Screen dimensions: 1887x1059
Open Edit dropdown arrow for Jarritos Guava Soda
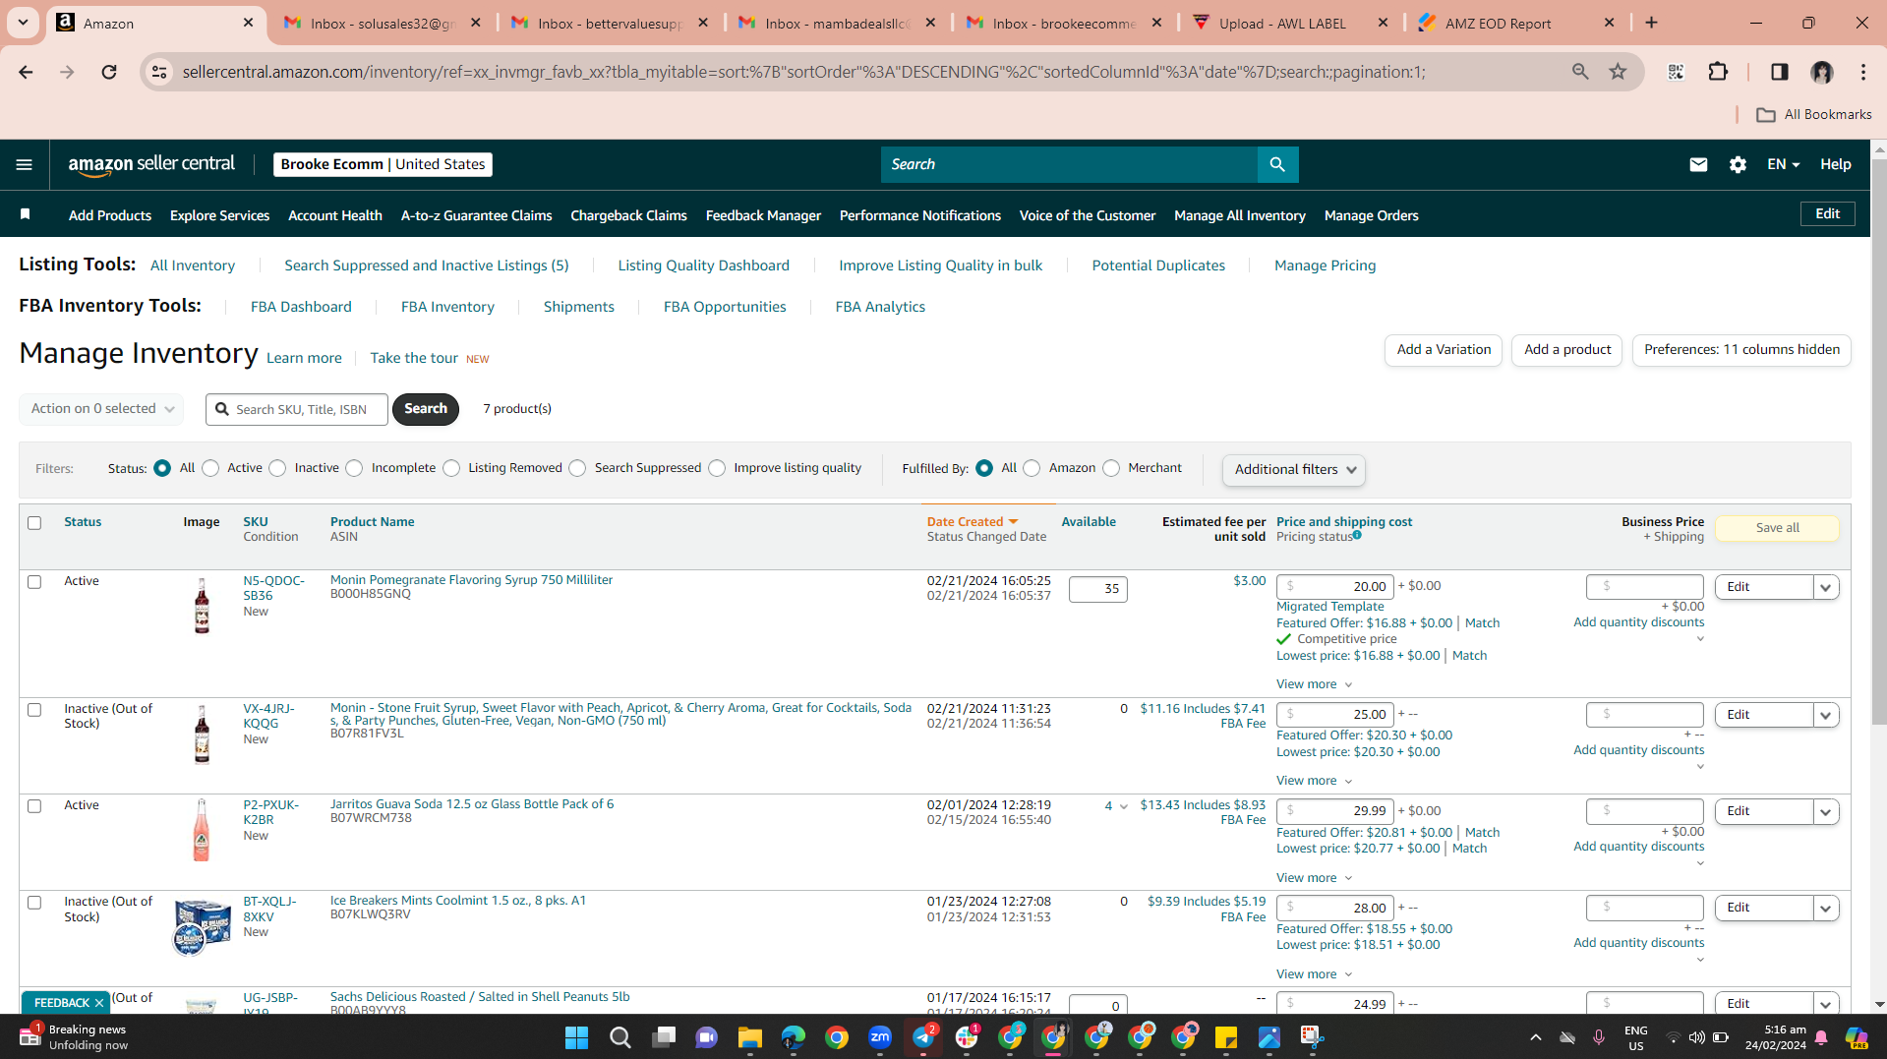click(1826, 811)
